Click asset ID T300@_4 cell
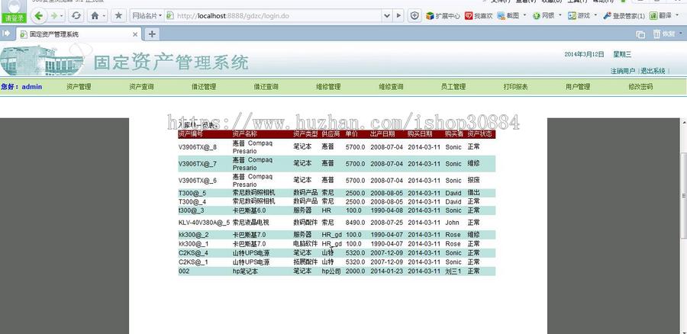 192,202
